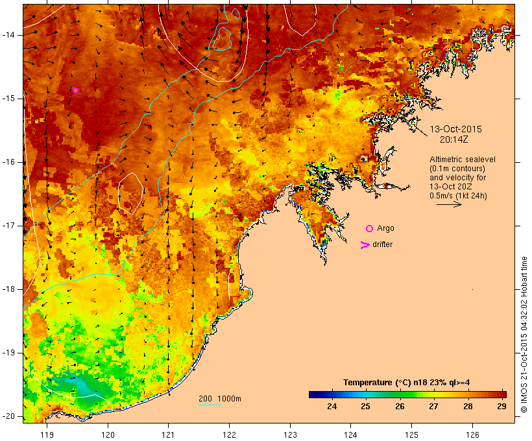Click the colorbar tick label 28
Image resolution: width=532 pixels, height=441 pixels.
468,407
